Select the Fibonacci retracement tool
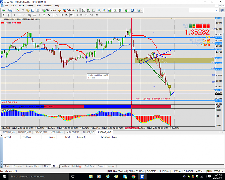Viewport: 225px width, 180px height. 34,15
